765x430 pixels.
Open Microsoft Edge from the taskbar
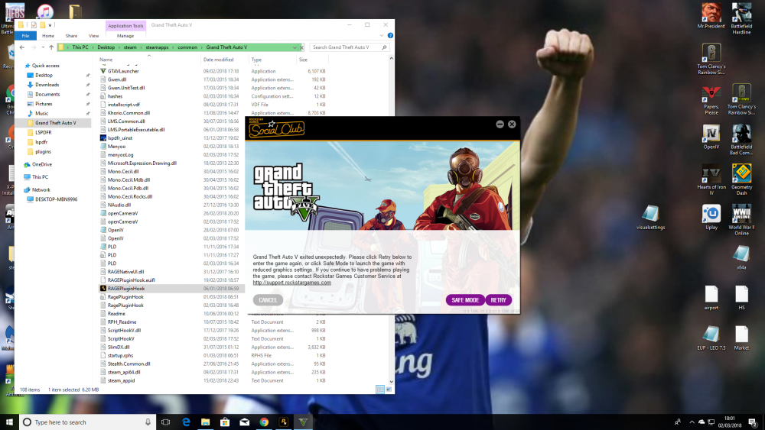186,422
